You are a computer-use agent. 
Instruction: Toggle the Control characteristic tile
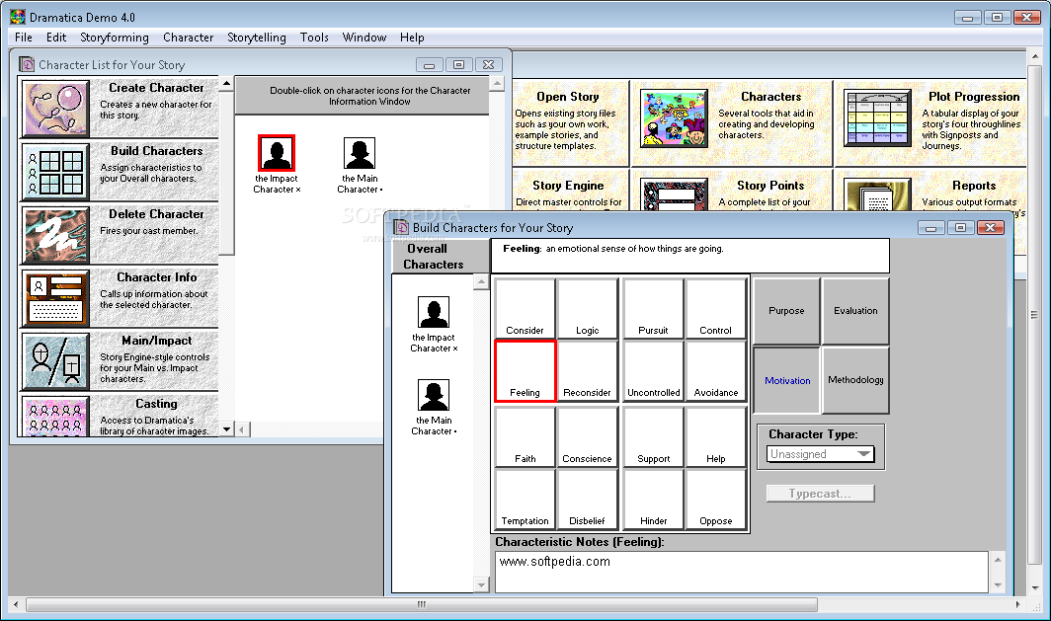(x=716, y=308)
